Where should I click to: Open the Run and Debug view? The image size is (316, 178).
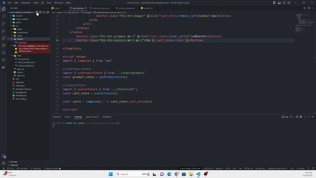pos(3,31)
